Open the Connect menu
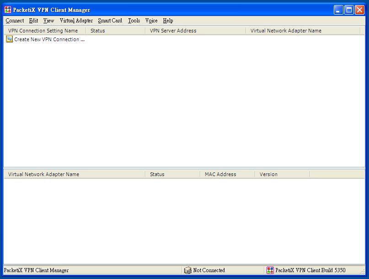The height and width of the screenshot is (279, 369). [15, 21]
